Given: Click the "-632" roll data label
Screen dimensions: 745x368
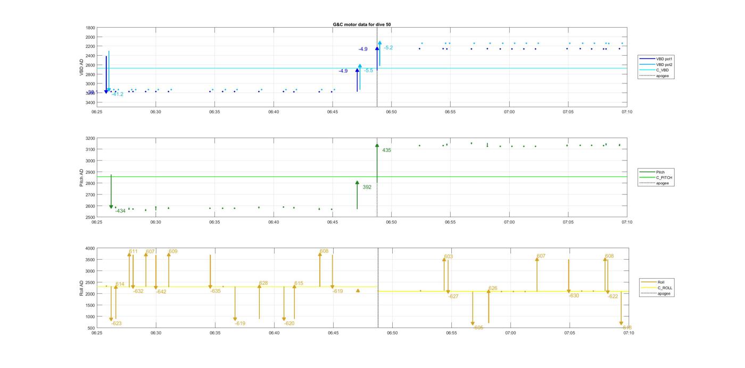Looking at the screenshot, I should [x=138, y=292].
